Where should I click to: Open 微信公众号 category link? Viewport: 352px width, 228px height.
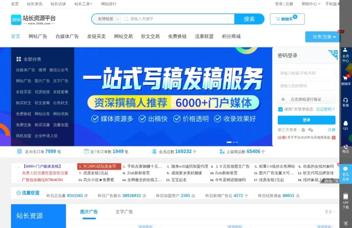(x=58, y=70)
